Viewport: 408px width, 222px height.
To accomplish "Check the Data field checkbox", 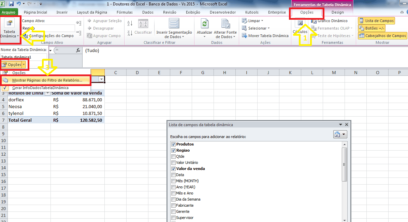I will tap(173, 175).
